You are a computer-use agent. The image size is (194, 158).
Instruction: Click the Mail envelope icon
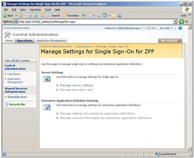[x=91, y=16]
